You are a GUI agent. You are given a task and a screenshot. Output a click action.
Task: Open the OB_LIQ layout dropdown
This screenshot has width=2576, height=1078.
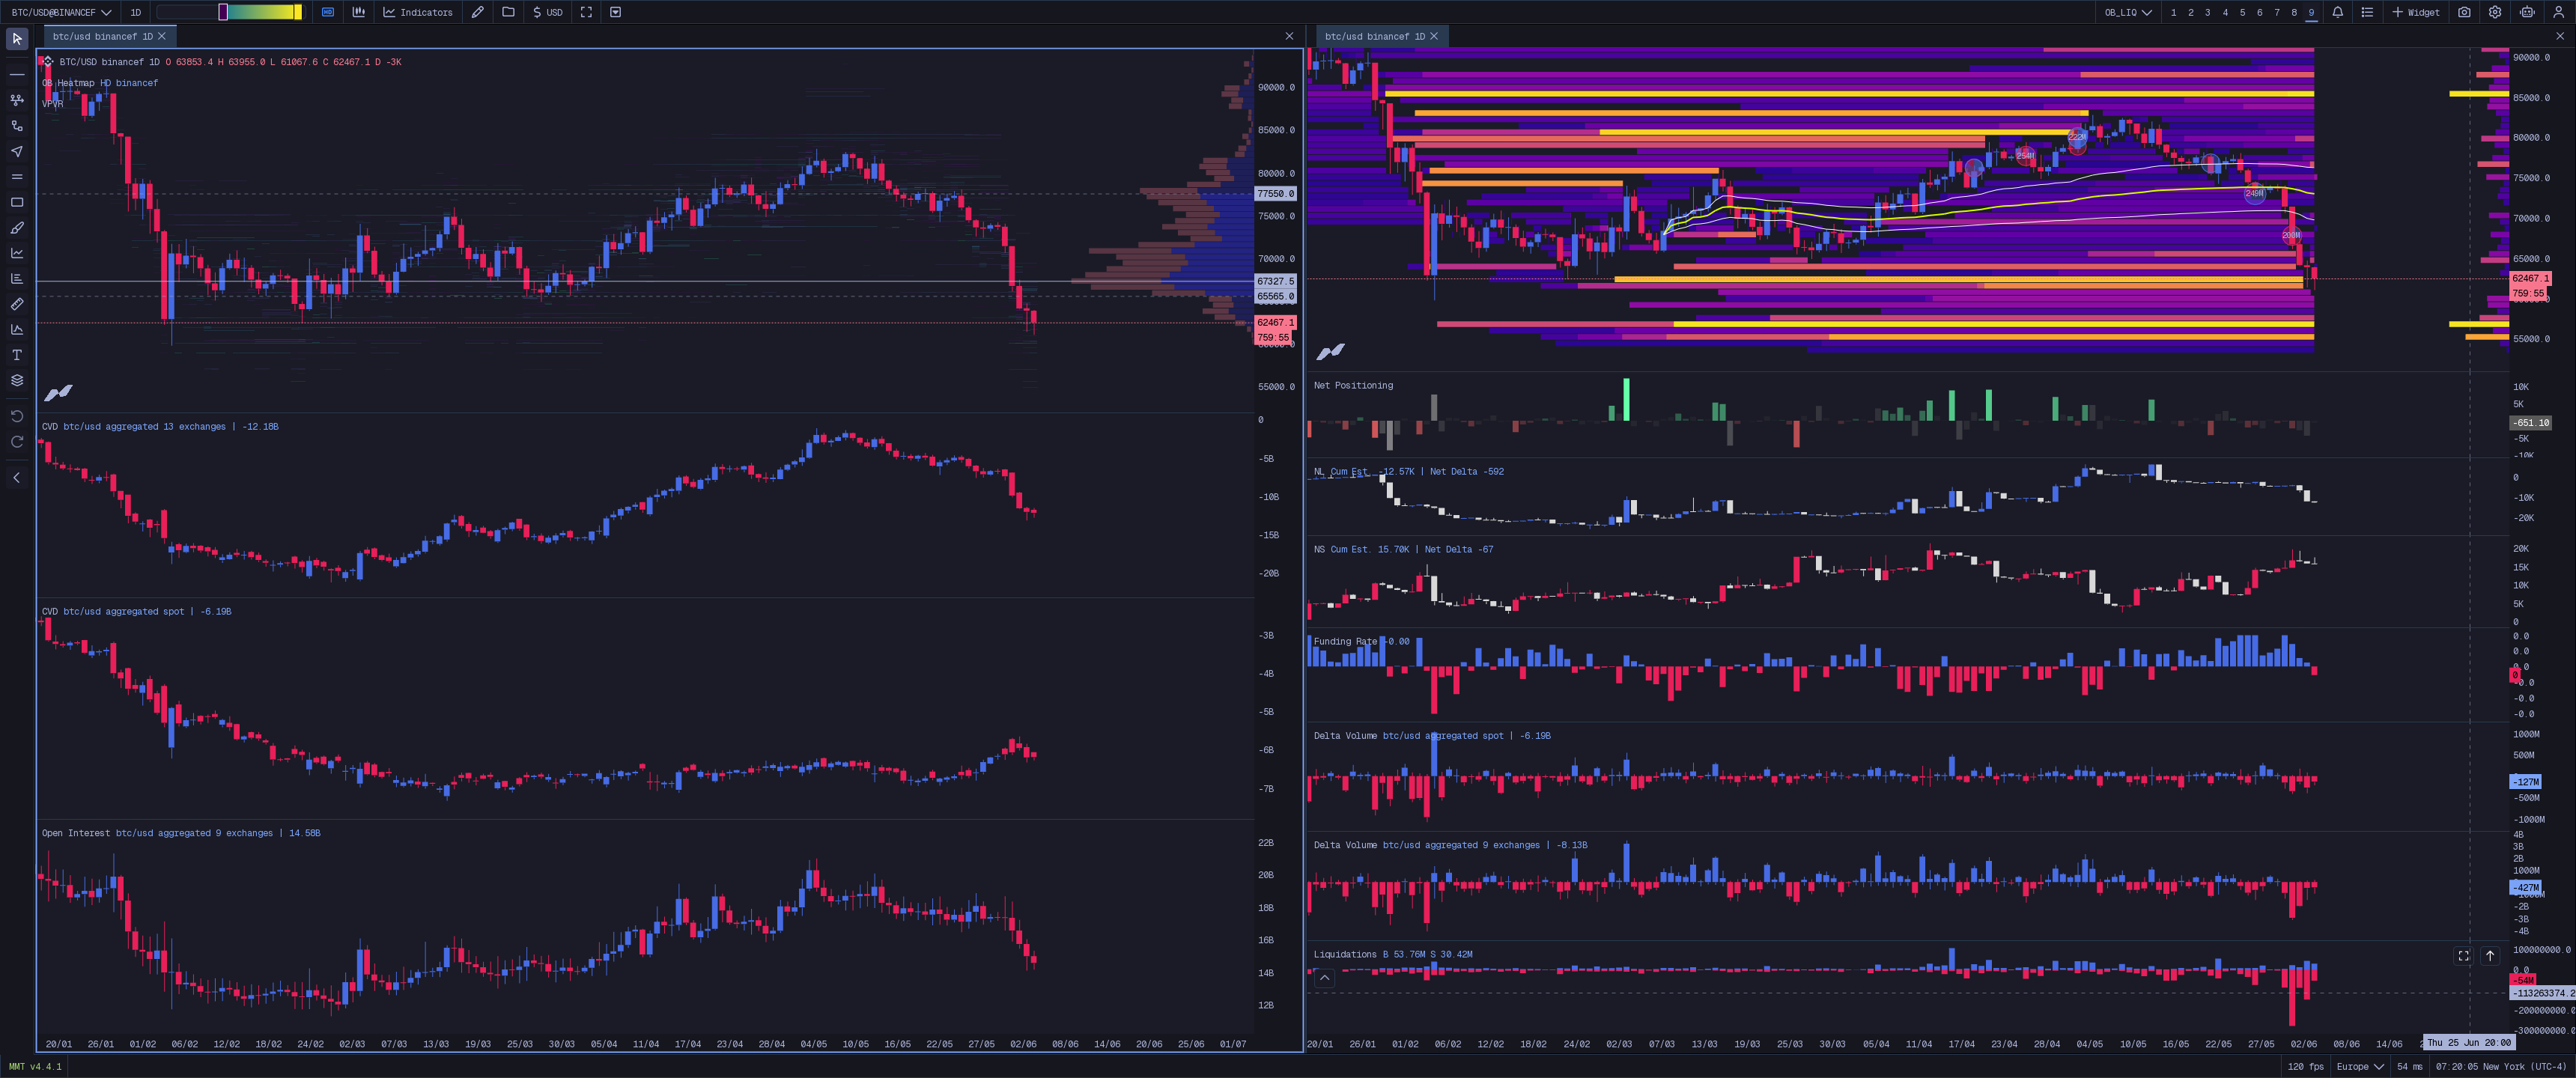[x=2127, y=12]
